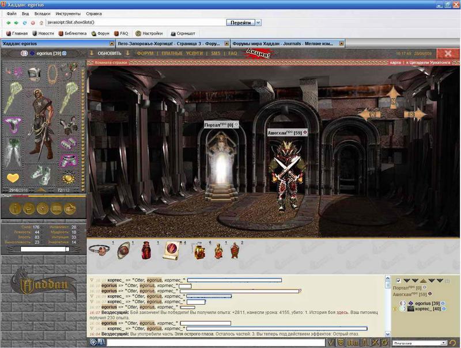This screenshot has height=348, width=461.
Task: Click the crossed swords chat toolbar icon
Action: click(x=376, y=342)
